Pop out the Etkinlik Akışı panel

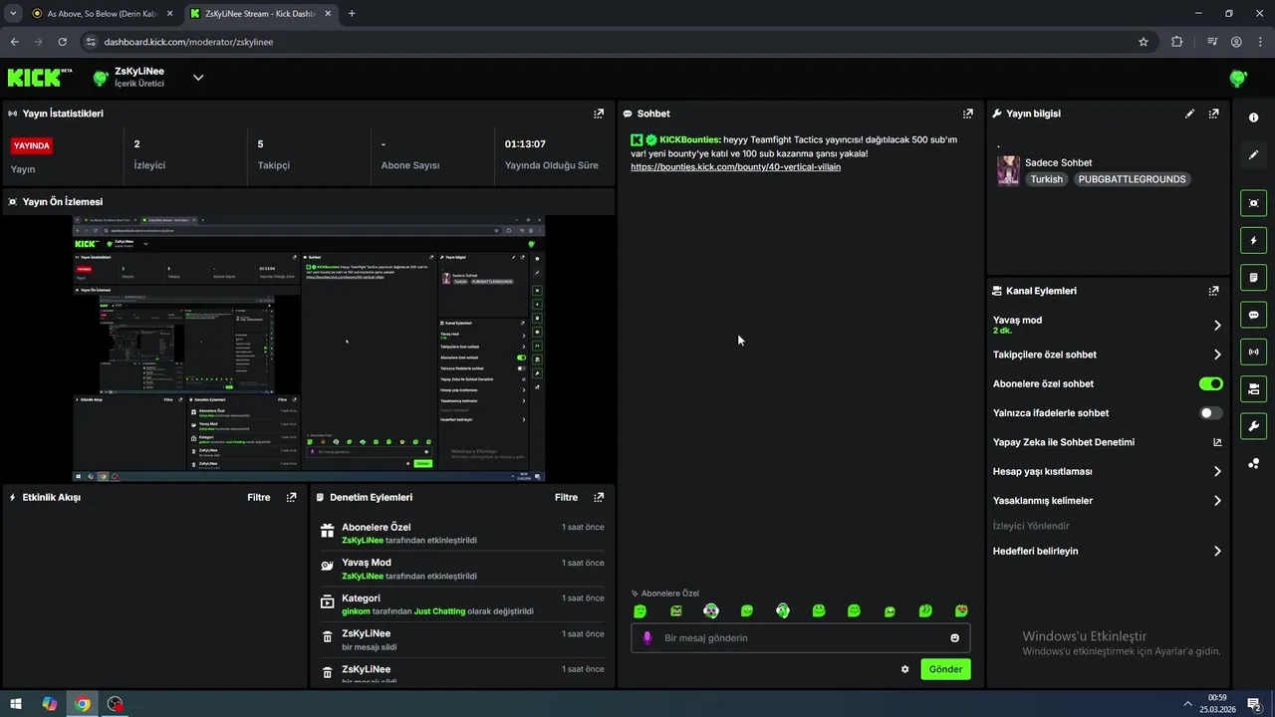coord(291,497)
